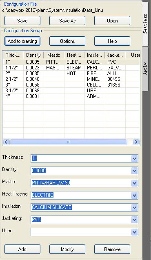Open a configuration file with Open button
The height and width of the screenshot is (260, 151).
click(x=112, y=21)
